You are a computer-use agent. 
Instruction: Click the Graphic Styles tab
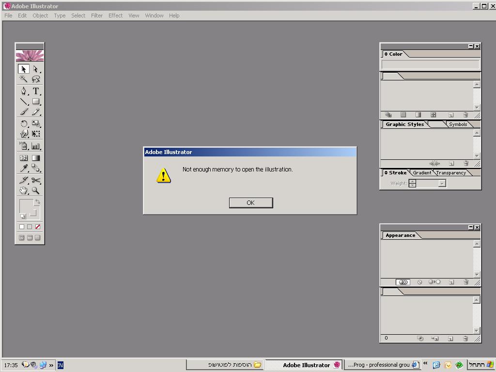(404, 124)
